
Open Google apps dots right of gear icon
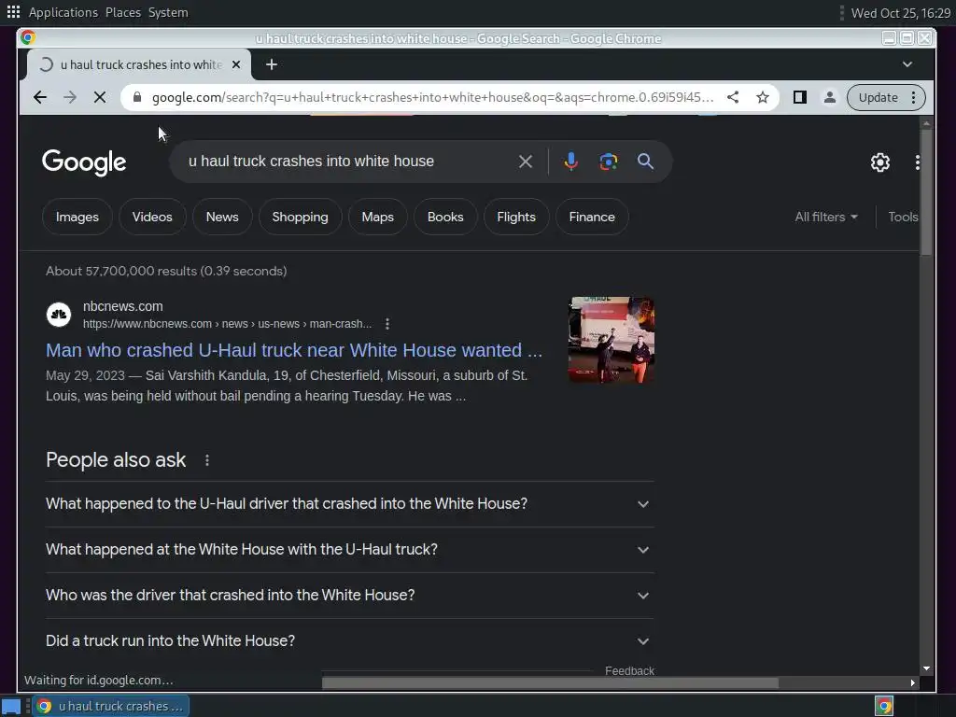[917, 162]
